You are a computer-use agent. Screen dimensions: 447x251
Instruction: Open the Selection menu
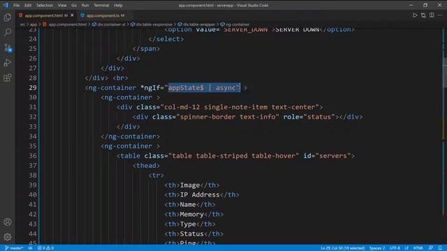coord(45,5)
